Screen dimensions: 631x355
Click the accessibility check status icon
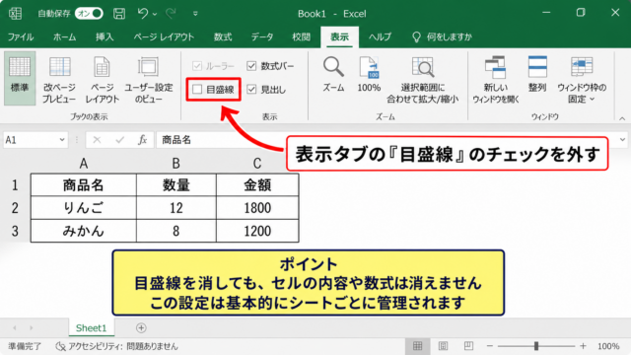click(60, 346)
